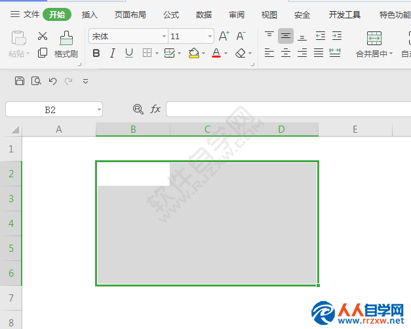Toggle middle vertical alignment
411x329 pixels.
point(286,36)
